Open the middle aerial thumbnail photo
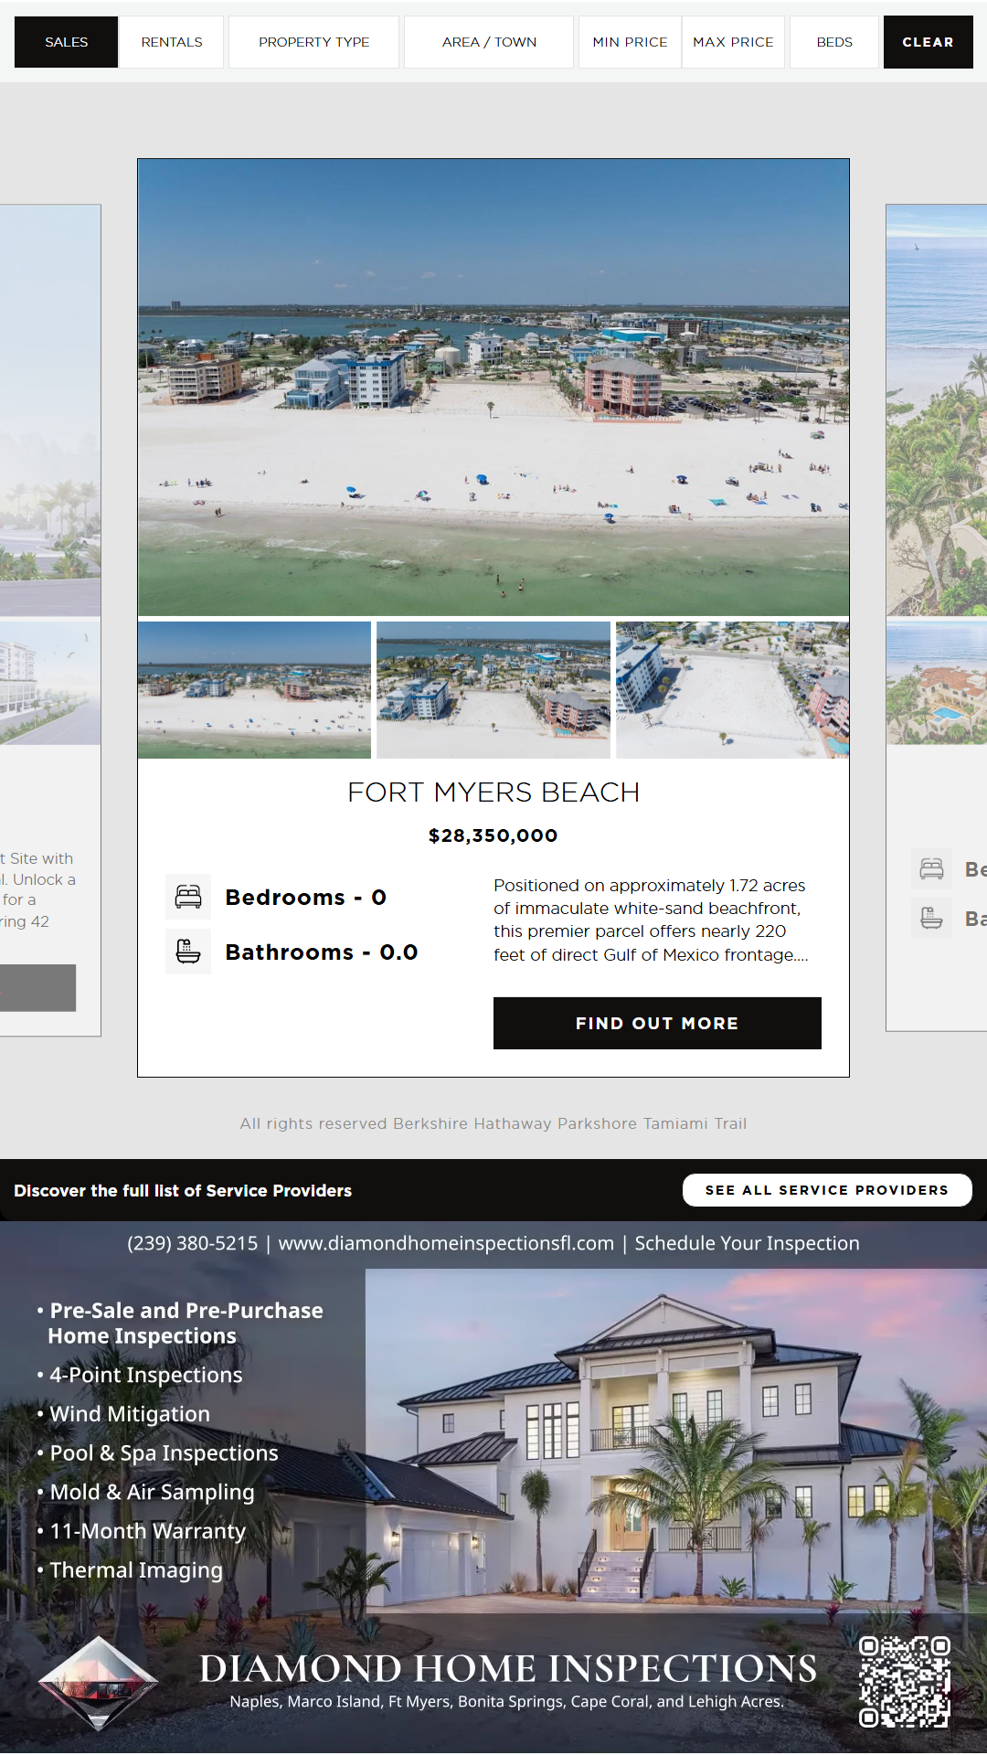The image size is (987, 1755). (x=493, y=690)
